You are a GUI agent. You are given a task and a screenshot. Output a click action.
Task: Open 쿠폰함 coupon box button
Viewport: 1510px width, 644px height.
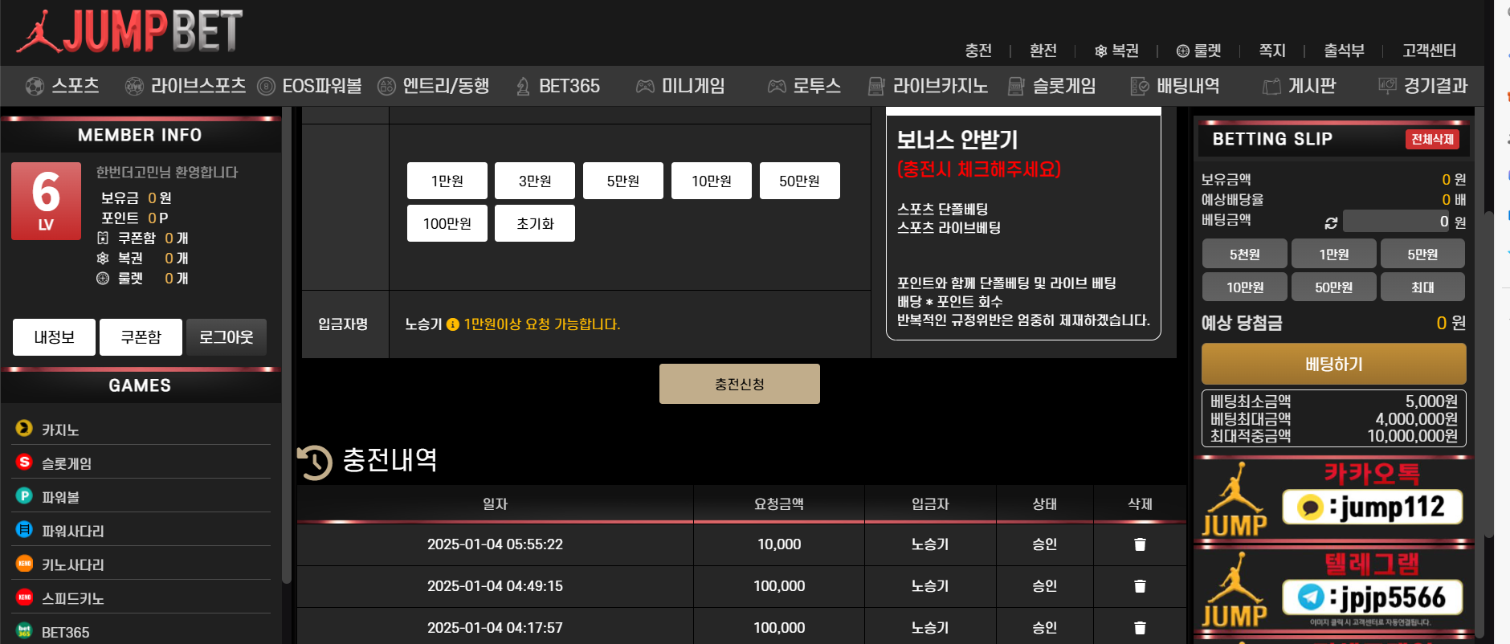point(141,337)
